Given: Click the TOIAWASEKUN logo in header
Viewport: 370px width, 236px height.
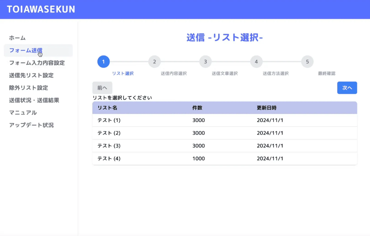Looking at the screenshot, I should pos(41,9).
